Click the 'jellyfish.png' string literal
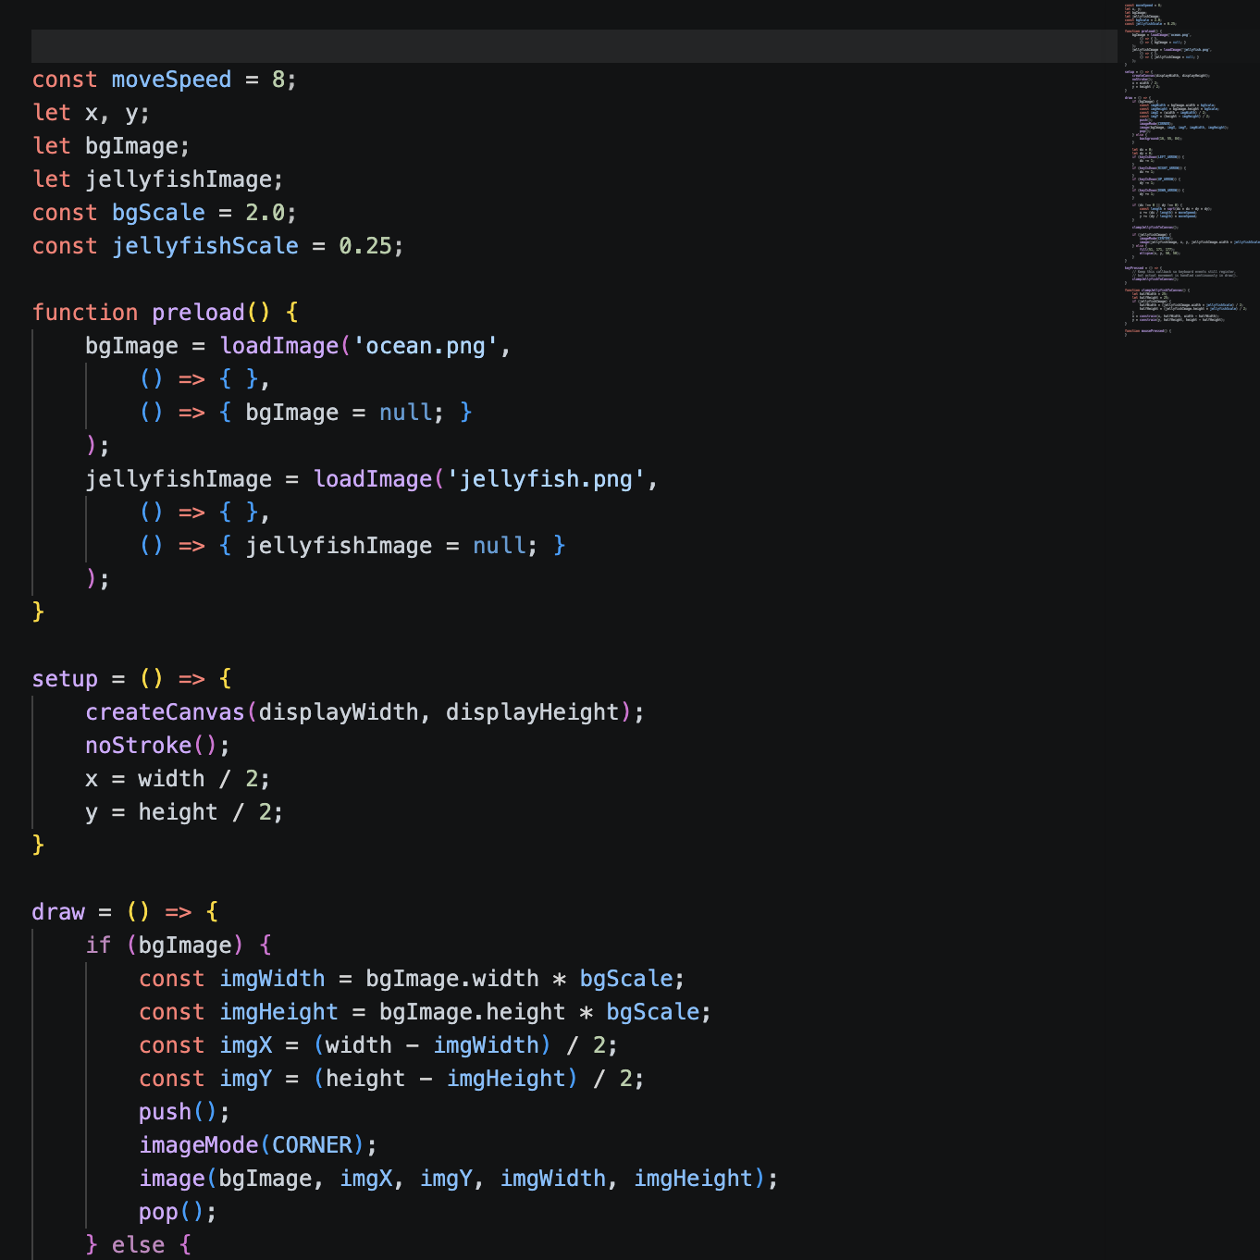 coord(546,479)
